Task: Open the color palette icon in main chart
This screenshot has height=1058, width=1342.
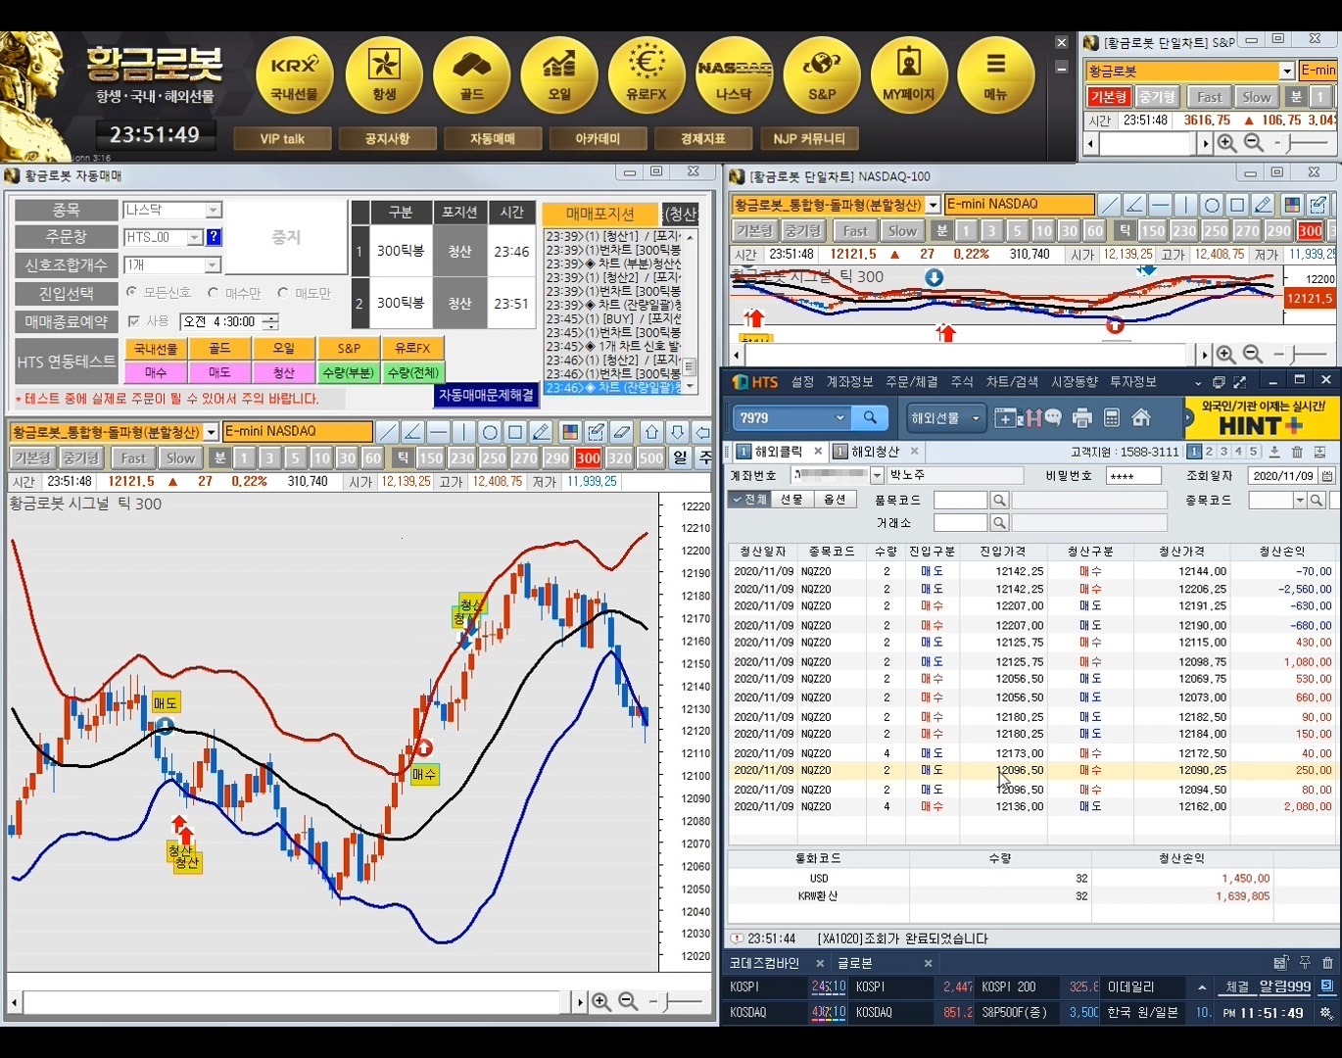Action: 570,432
